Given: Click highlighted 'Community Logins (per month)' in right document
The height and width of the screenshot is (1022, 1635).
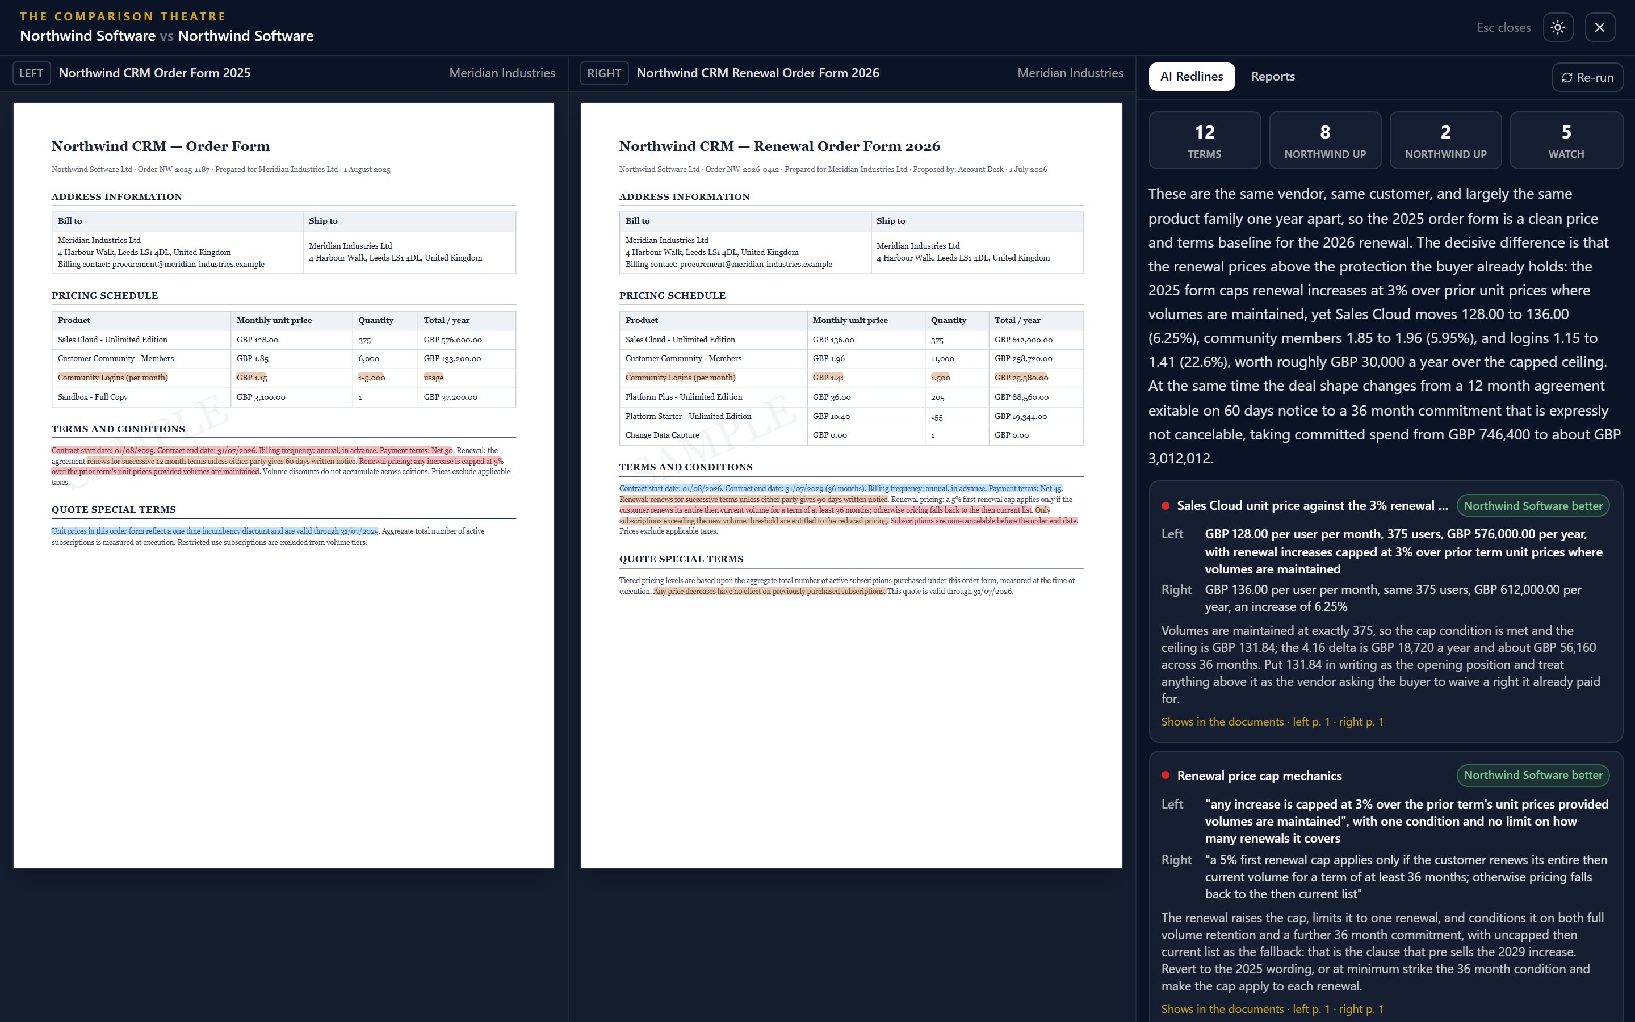Looking at the screenshot, I should [x=680, y=378].
